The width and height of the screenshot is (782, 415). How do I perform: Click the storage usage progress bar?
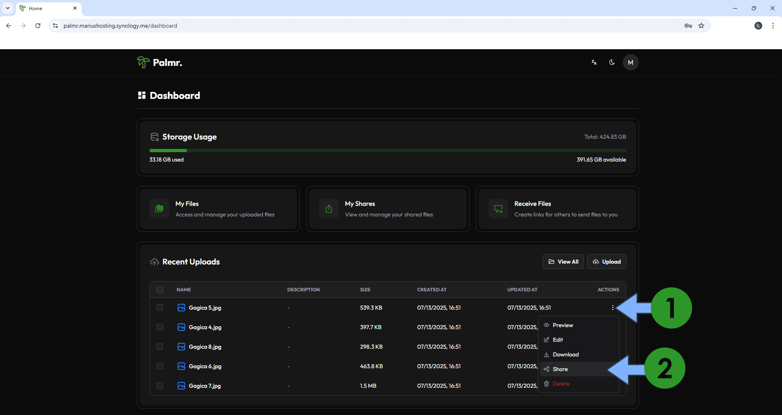tap(388, 151)
